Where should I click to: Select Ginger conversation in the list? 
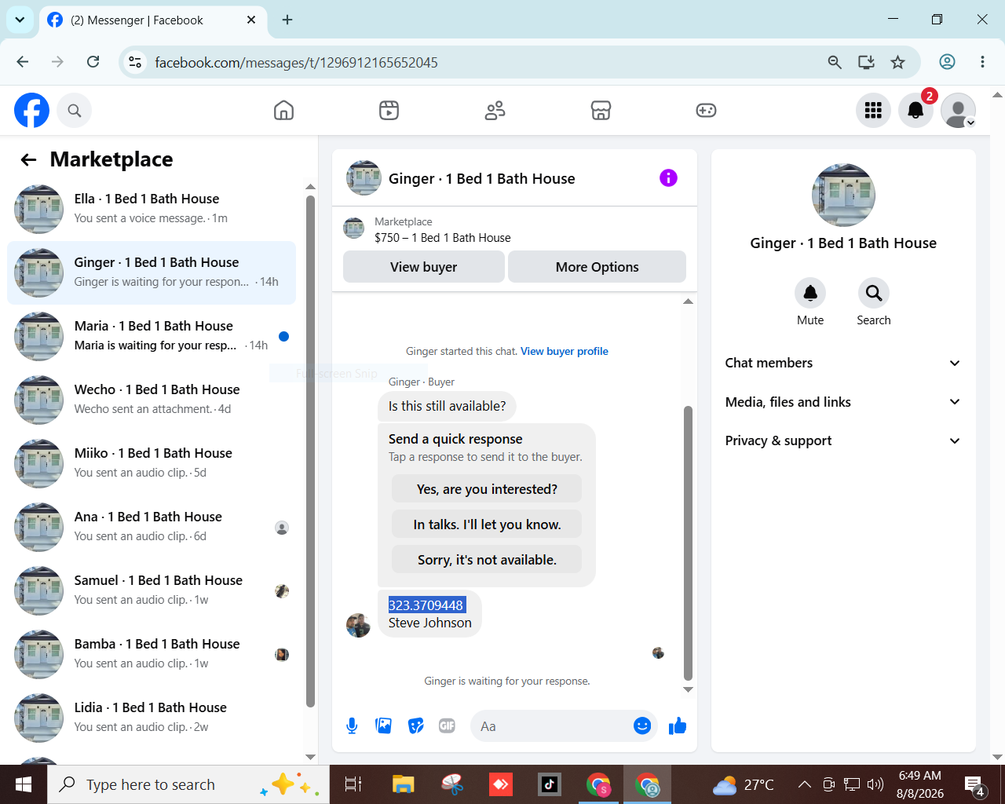pos(152,272)
